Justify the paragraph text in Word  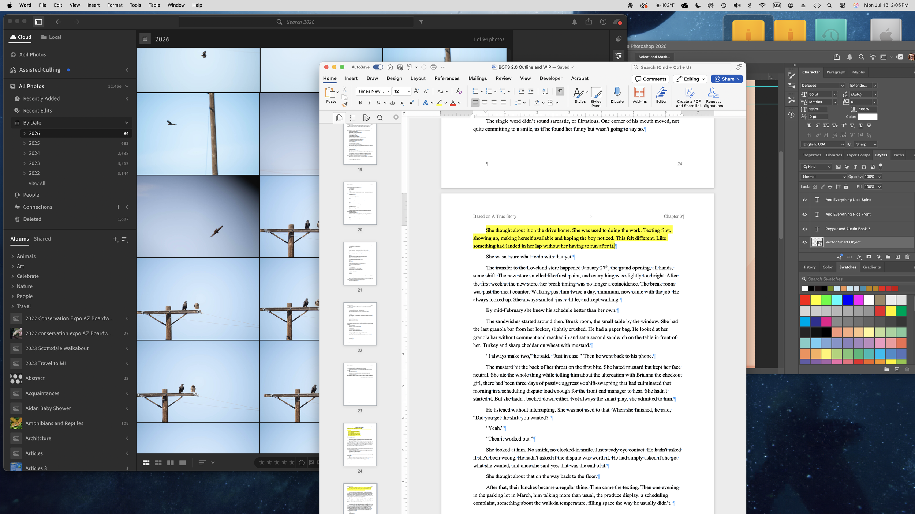[503, 103]
